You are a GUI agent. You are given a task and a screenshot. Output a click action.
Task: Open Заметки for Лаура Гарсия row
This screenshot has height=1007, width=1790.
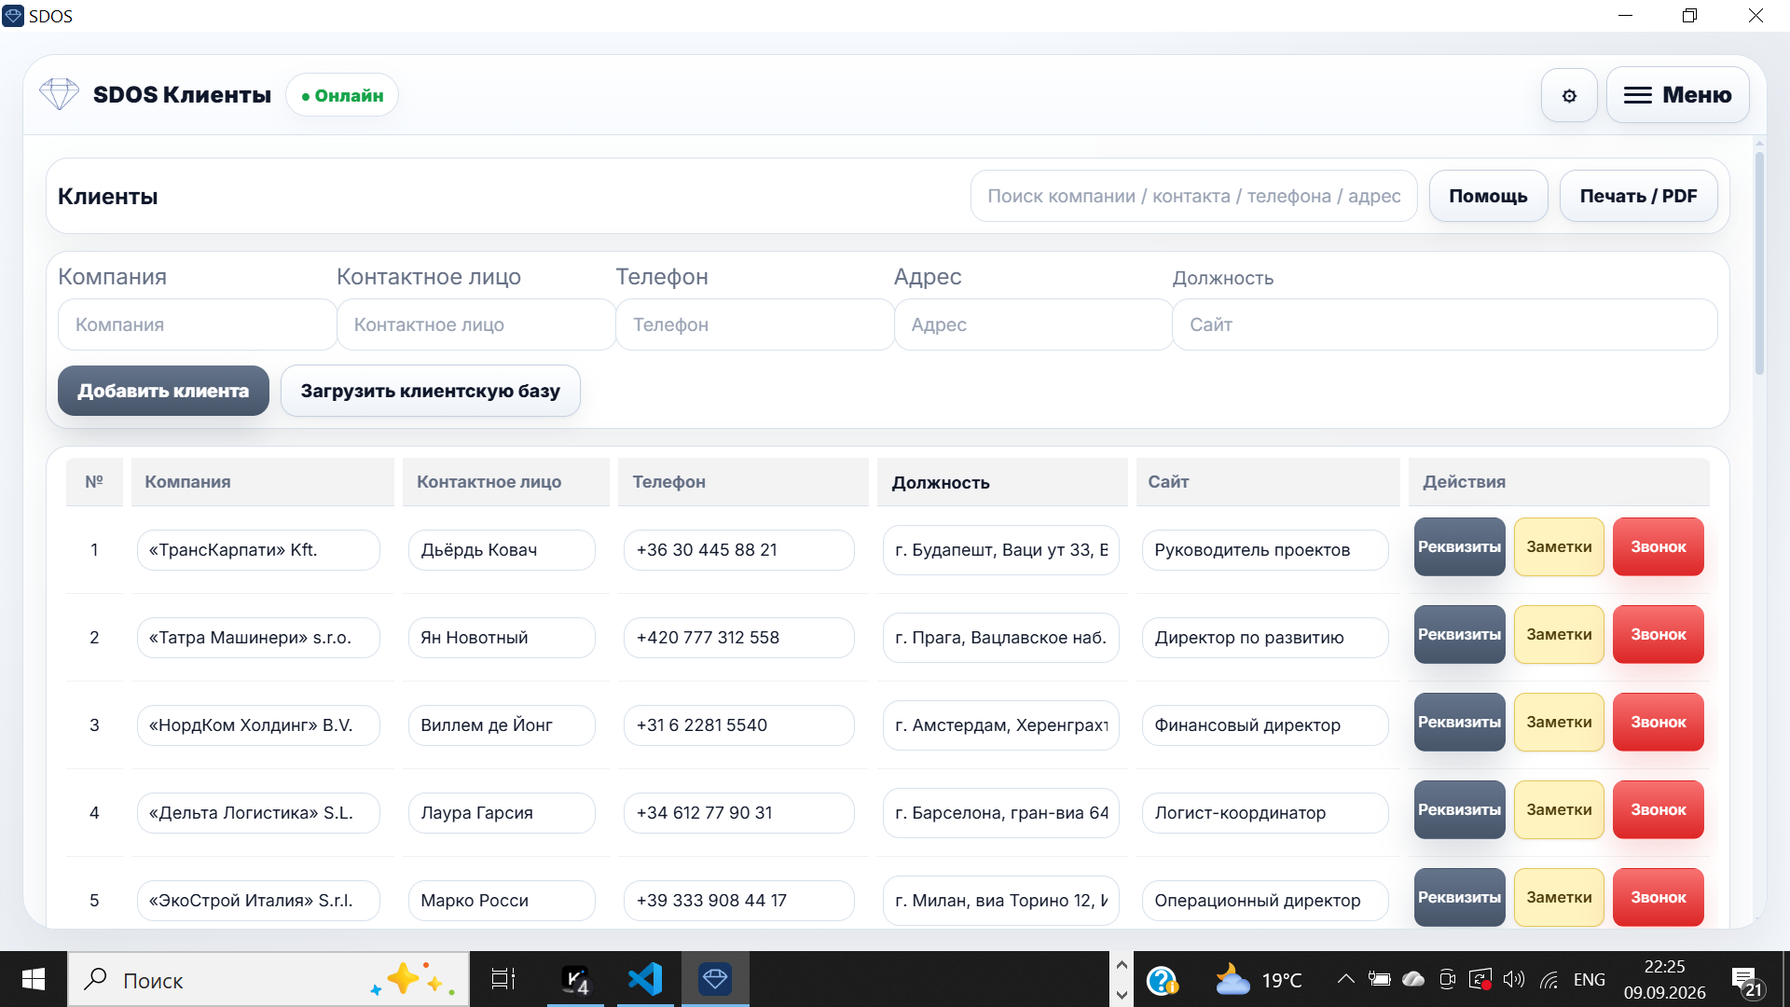point(1559,809)
